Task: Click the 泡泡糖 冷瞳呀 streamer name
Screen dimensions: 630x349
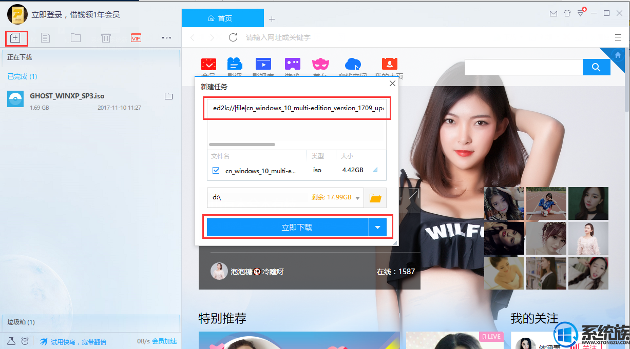Action: (258, 272)
